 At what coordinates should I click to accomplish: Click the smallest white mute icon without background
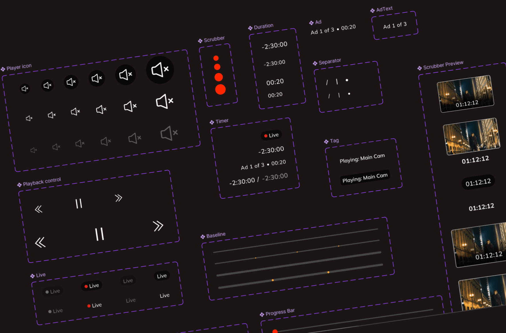click(29, 118)
